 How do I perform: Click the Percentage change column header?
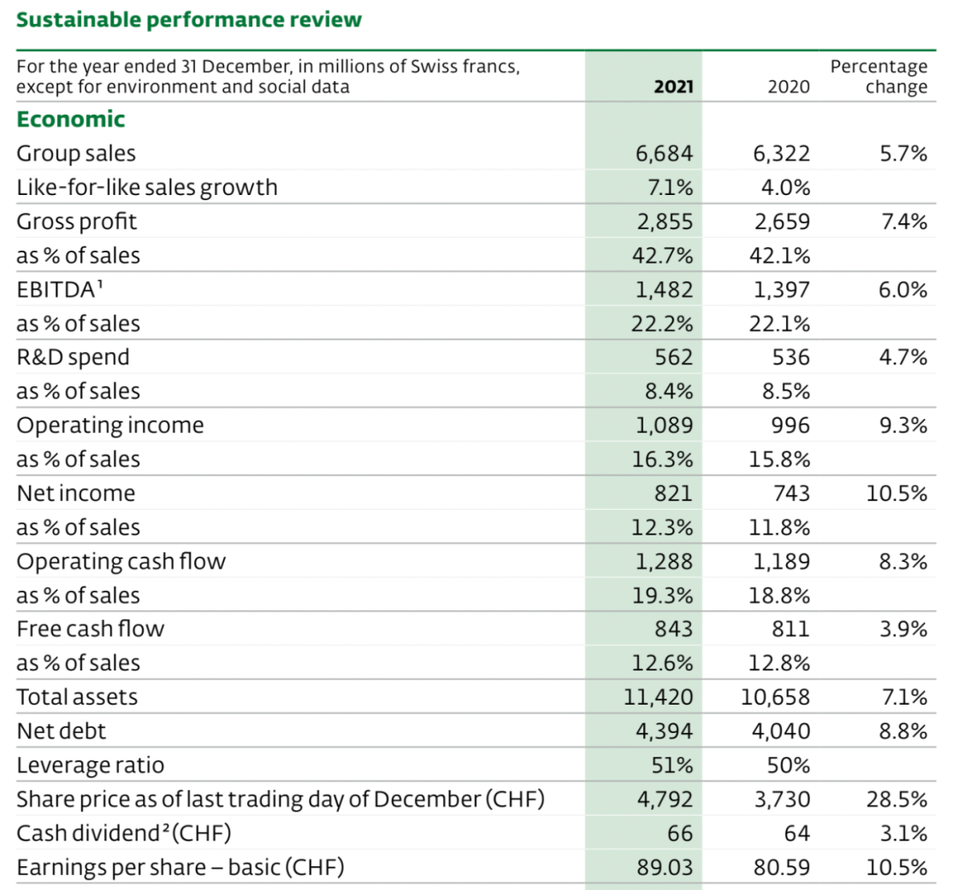point(879,77)
